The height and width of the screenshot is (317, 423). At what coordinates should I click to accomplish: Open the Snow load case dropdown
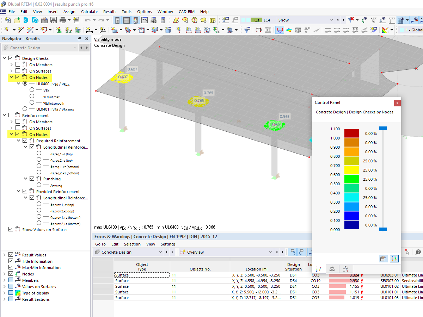[x=331, y=20]
